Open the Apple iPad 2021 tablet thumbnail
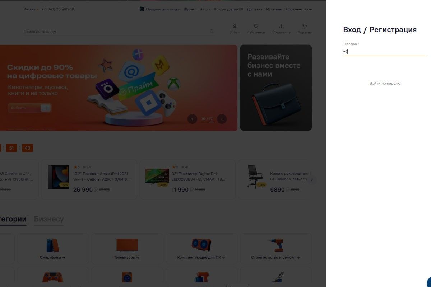 [59, 177]
